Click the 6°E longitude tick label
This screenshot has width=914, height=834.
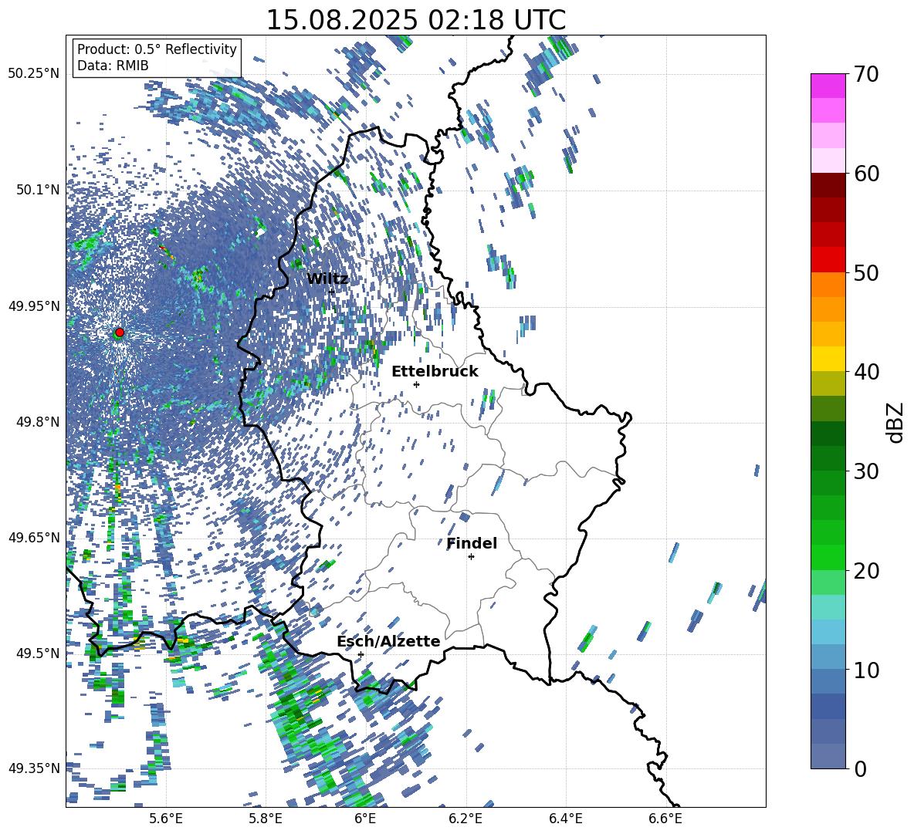tap(365, 819)
